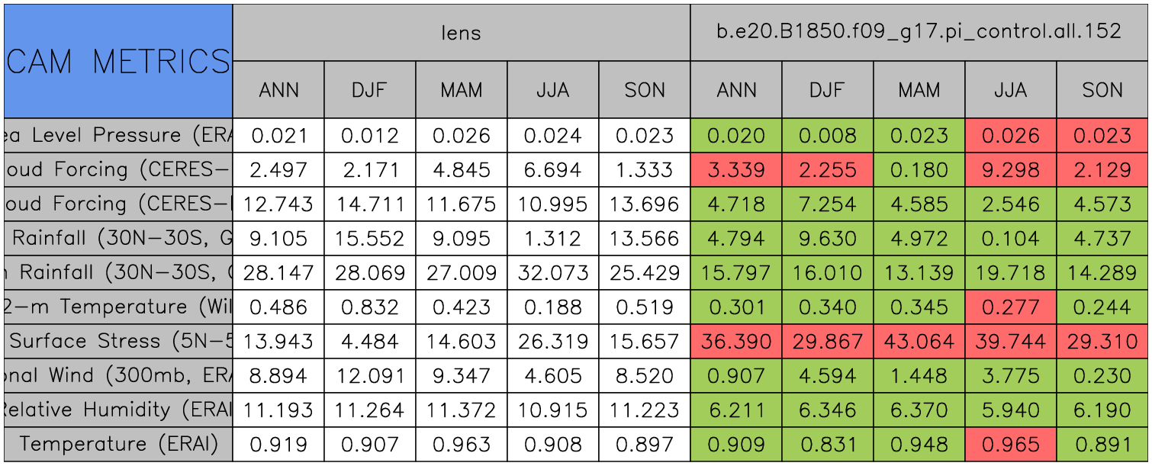
Task: Click the green cell showing 0.104
Action: click(1010, 239)
